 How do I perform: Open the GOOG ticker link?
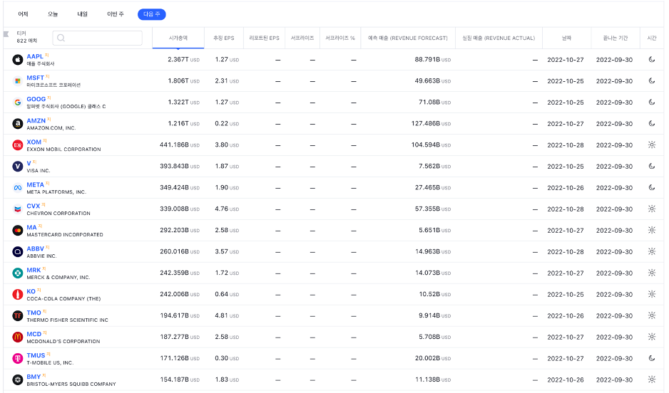tap(36, 99)
